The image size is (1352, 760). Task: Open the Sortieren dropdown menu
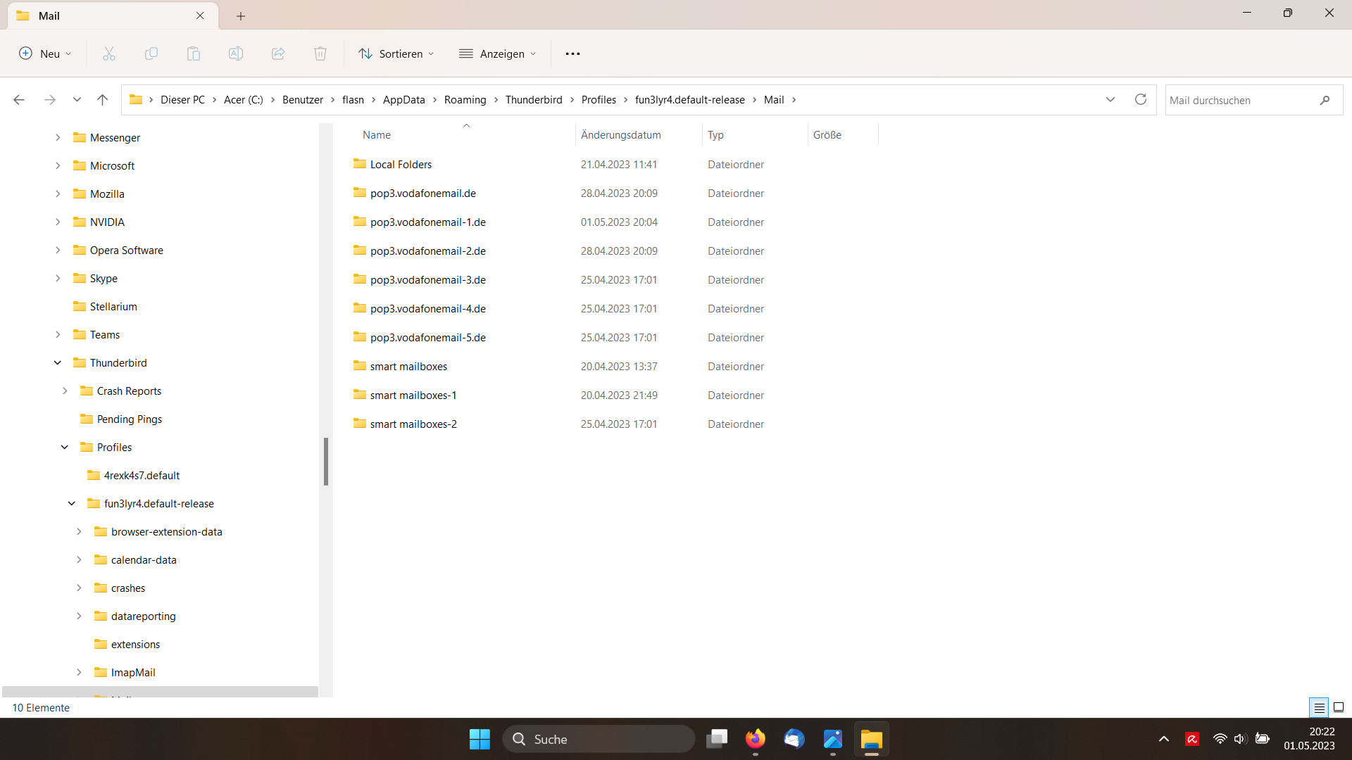(396, 53)
